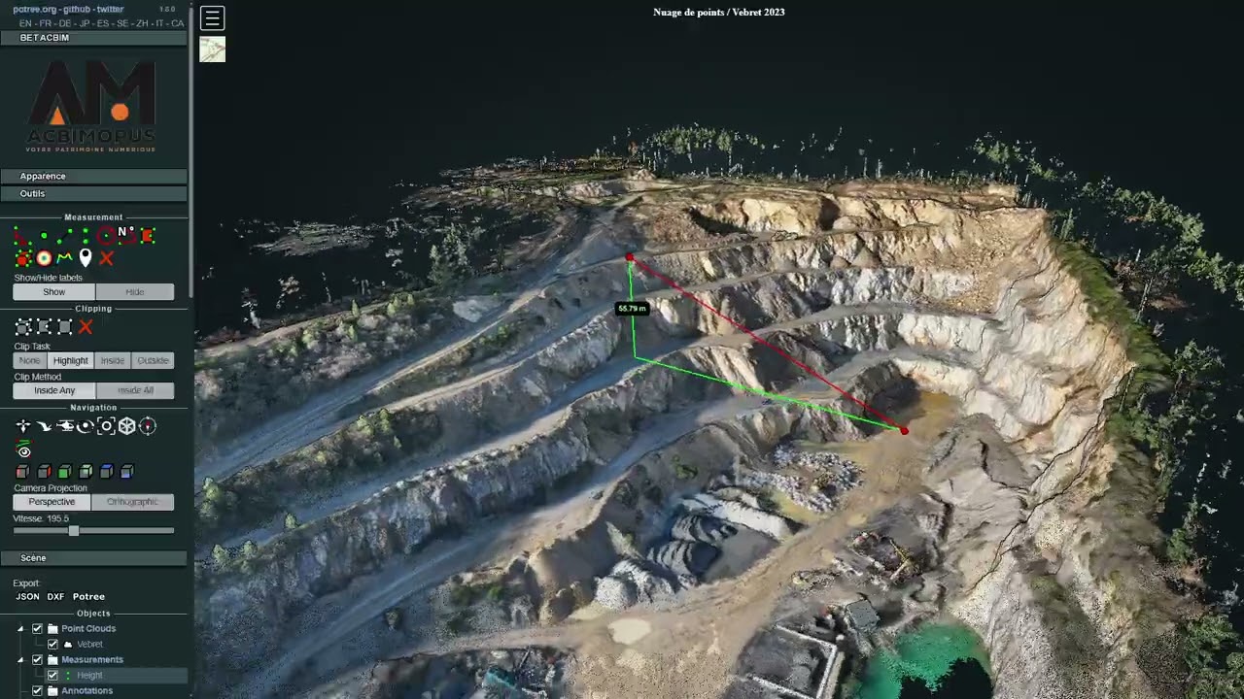Set labels to Show
This screenshot has height=699, width=1244.
(x=54, y=292)
